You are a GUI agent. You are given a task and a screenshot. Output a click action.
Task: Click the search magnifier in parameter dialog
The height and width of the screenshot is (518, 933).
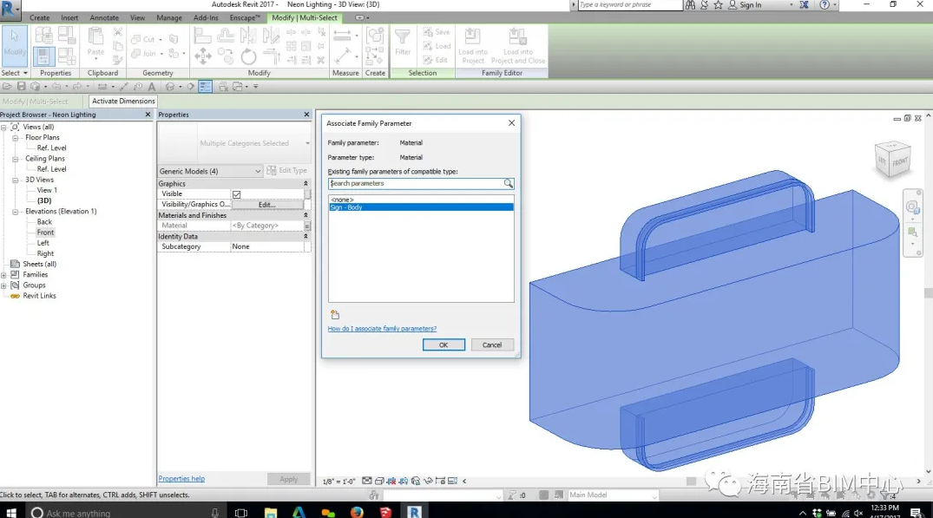tap(509, 184)
